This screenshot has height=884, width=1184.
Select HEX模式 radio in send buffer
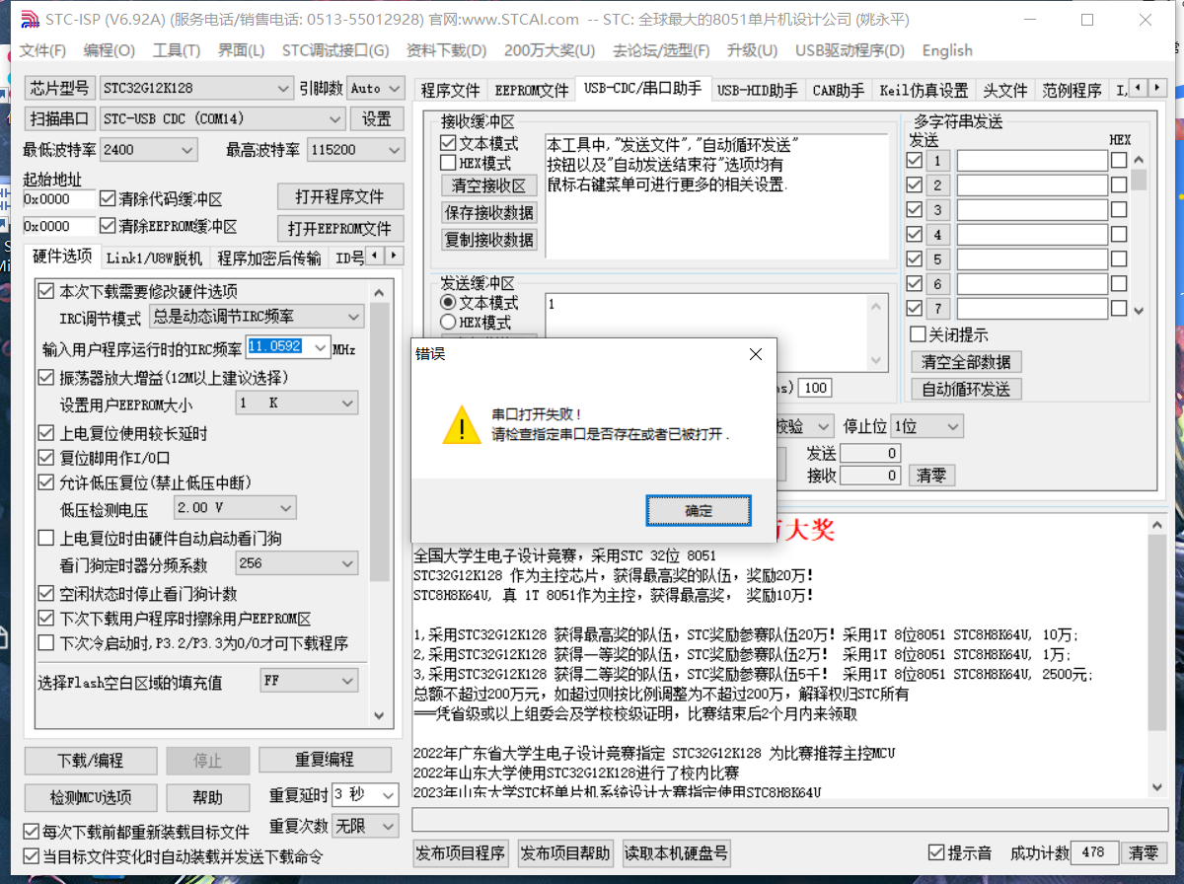(448, 322)
